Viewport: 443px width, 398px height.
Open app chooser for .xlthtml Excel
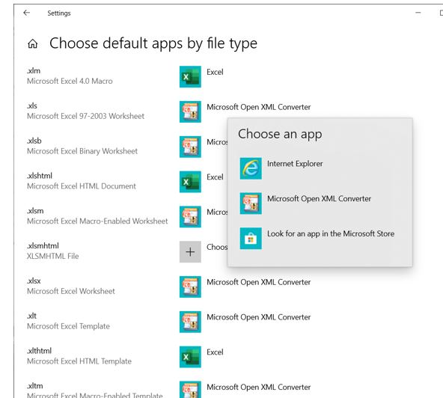tap(201, 357)
